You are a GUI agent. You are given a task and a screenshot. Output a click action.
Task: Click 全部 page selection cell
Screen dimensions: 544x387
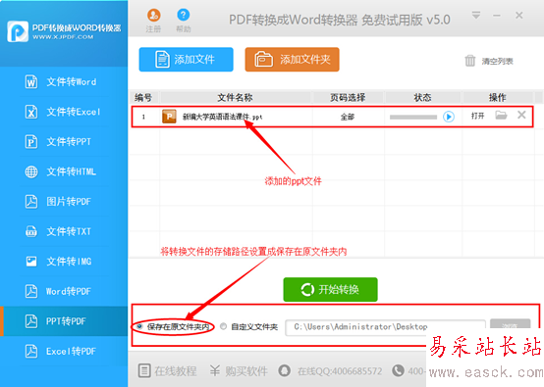pyautogui.click(x=348, y=117)
